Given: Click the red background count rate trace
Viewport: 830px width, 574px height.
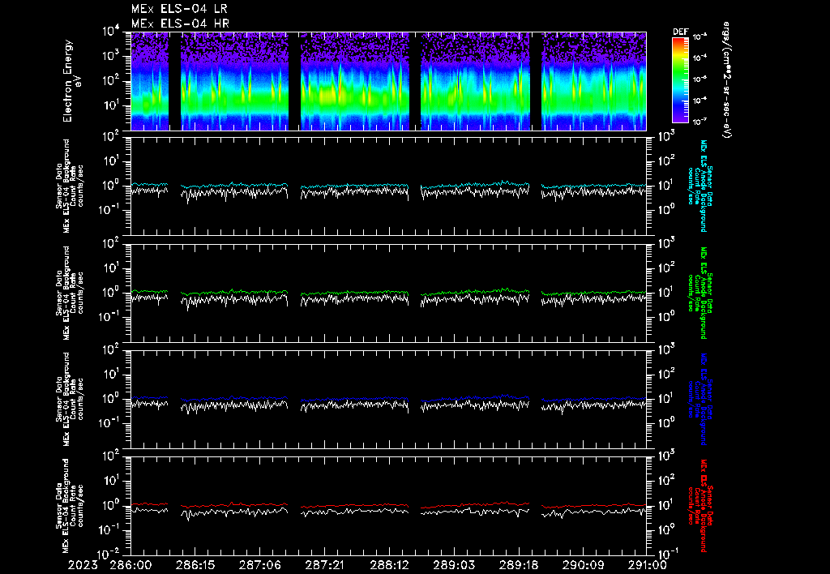Looking at the screenshot, I should 388,505.
